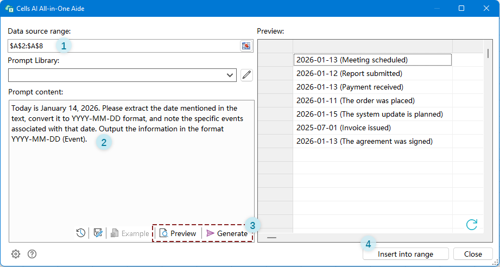
Task: Click the preview pane vertical scrollbar
Action: [488, 53]
